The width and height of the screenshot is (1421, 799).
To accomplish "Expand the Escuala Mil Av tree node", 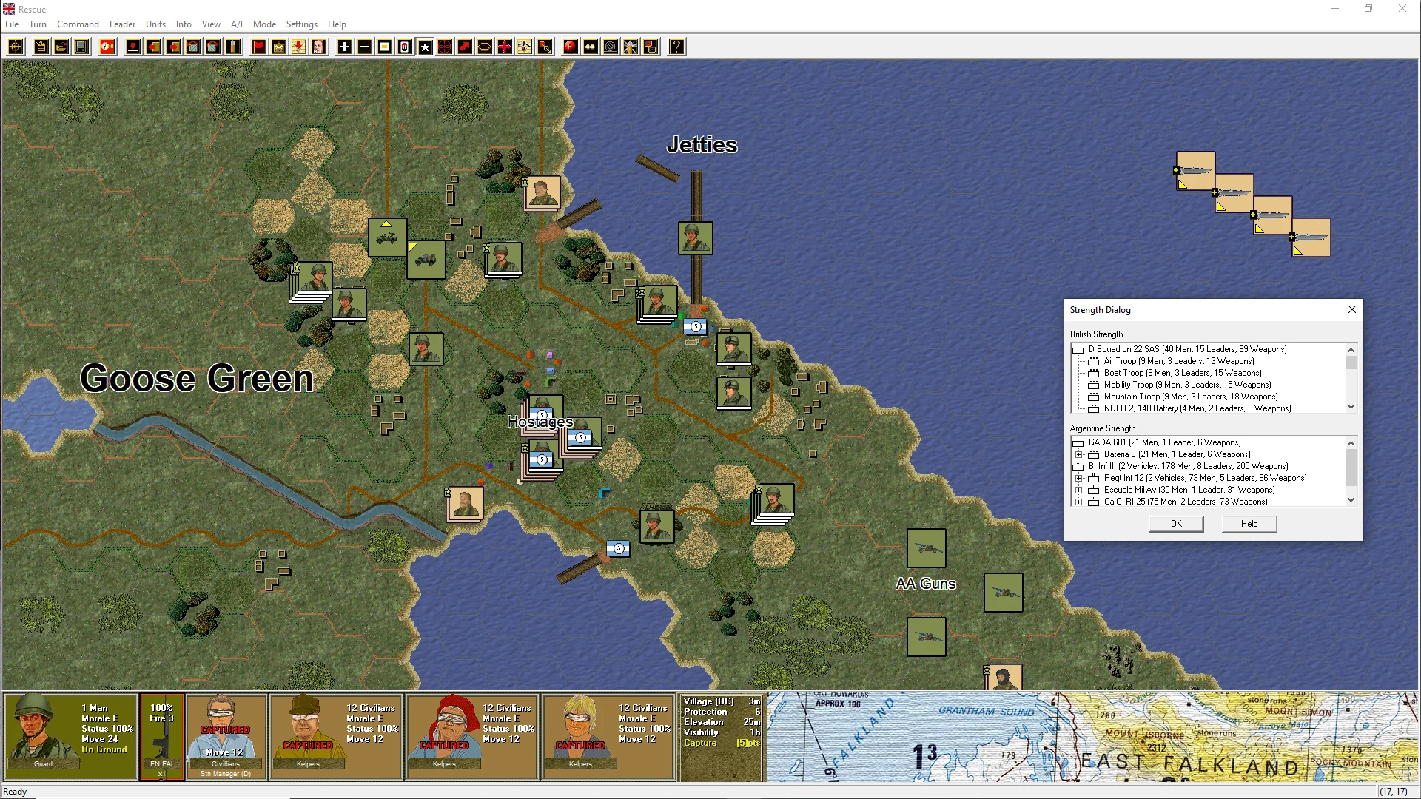I will pos(1078,490).
